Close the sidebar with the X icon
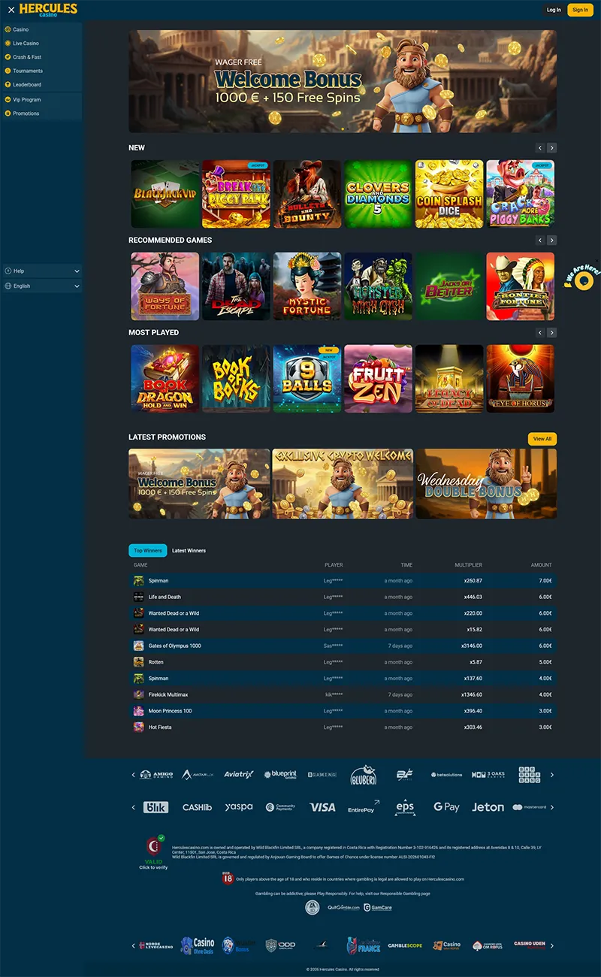 pyautogui.click(x=11, y=10)
